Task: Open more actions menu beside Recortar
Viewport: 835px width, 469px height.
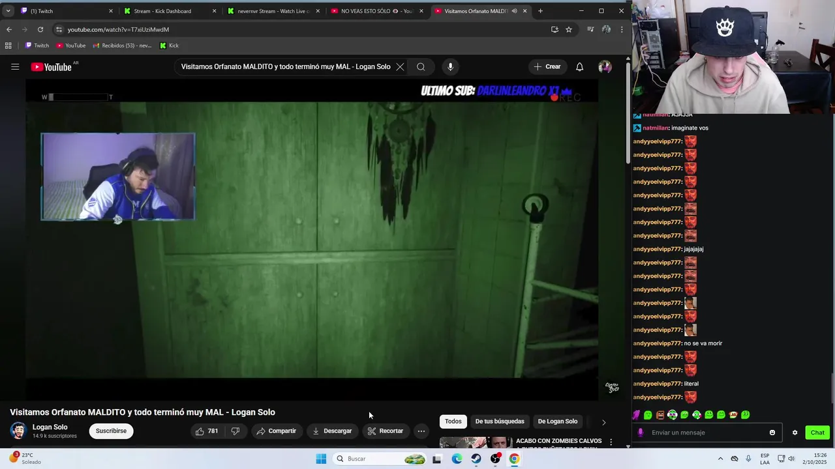Action: tap(421, 431)
